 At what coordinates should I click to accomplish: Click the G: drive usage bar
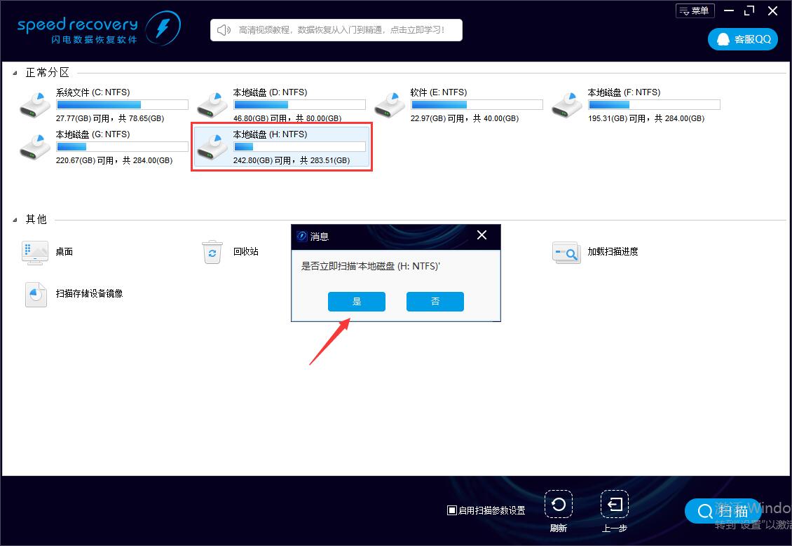click(122, 146)
